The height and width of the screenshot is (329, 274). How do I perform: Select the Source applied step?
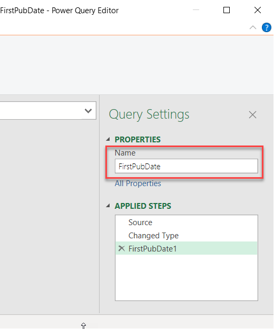coord(186,222)
